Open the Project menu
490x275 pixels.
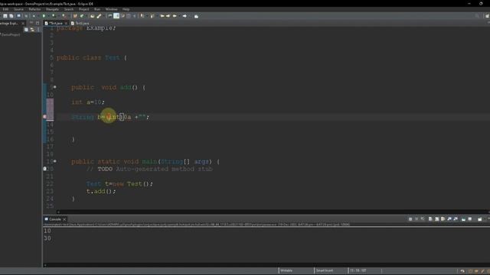tap(83, 9)
